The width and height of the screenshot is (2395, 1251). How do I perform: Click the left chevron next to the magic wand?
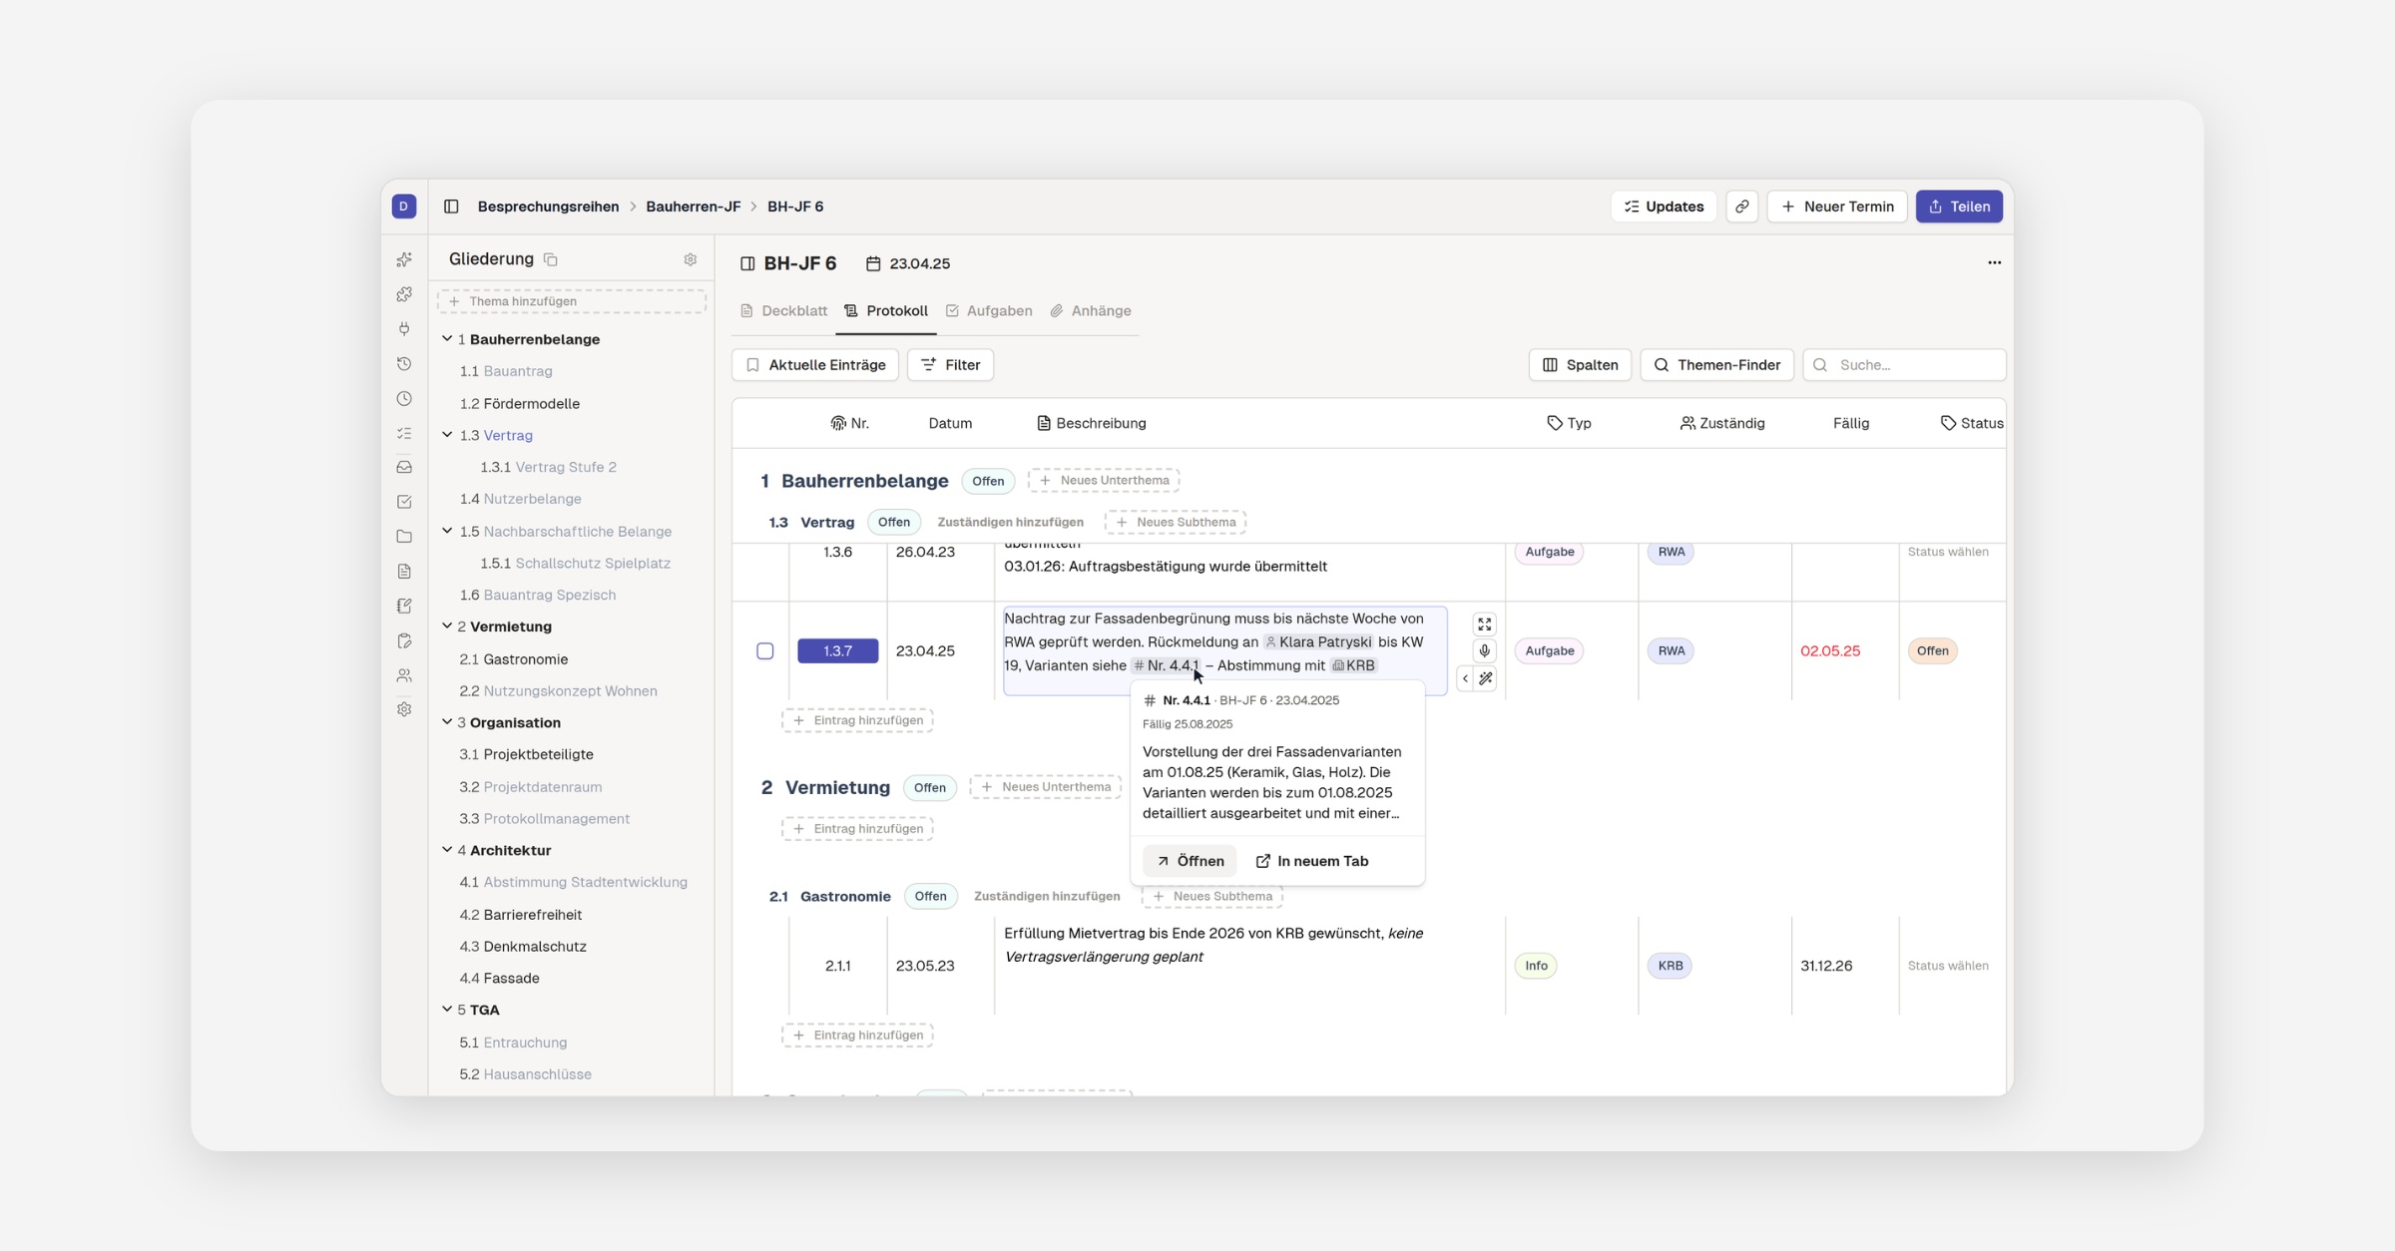[x=1465, y=678]
